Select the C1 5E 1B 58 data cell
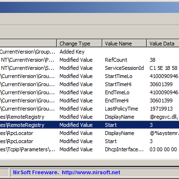Viewport: 179px width, 179px height. click(x=163, y=68)
